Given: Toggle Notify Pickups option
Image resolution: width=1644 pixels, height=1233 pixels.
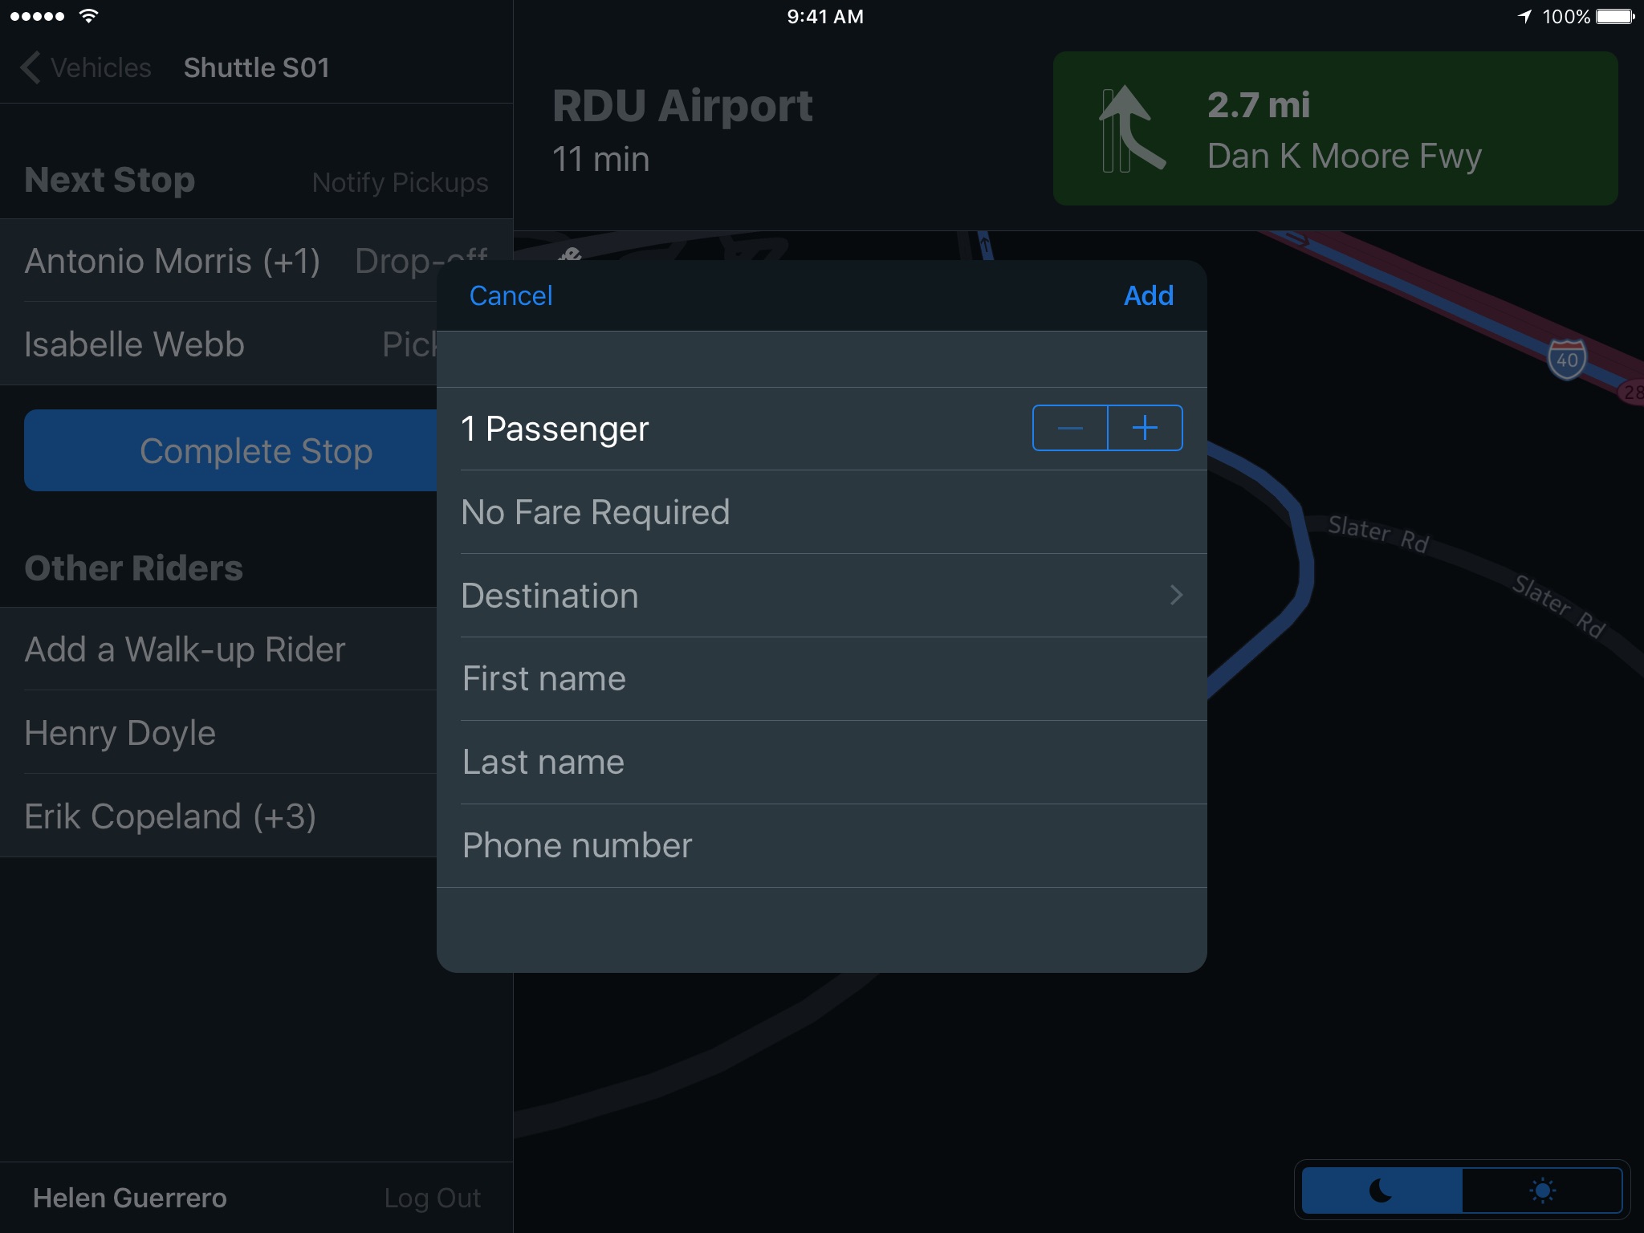Looking at the screenshot, I should pyautogui.click(x=401, y=182).
